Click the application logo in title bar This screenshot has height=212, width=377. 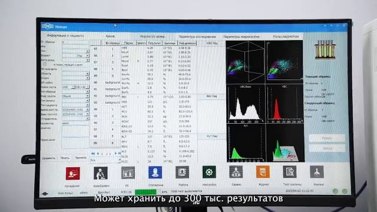click(x=48, y=26)
